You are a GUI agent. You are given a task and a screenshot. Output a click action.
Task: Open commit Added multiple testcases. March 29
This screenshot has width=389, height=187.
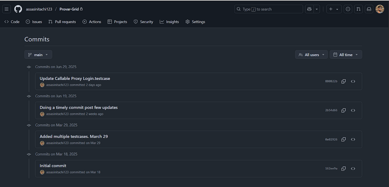click(74, 136)
